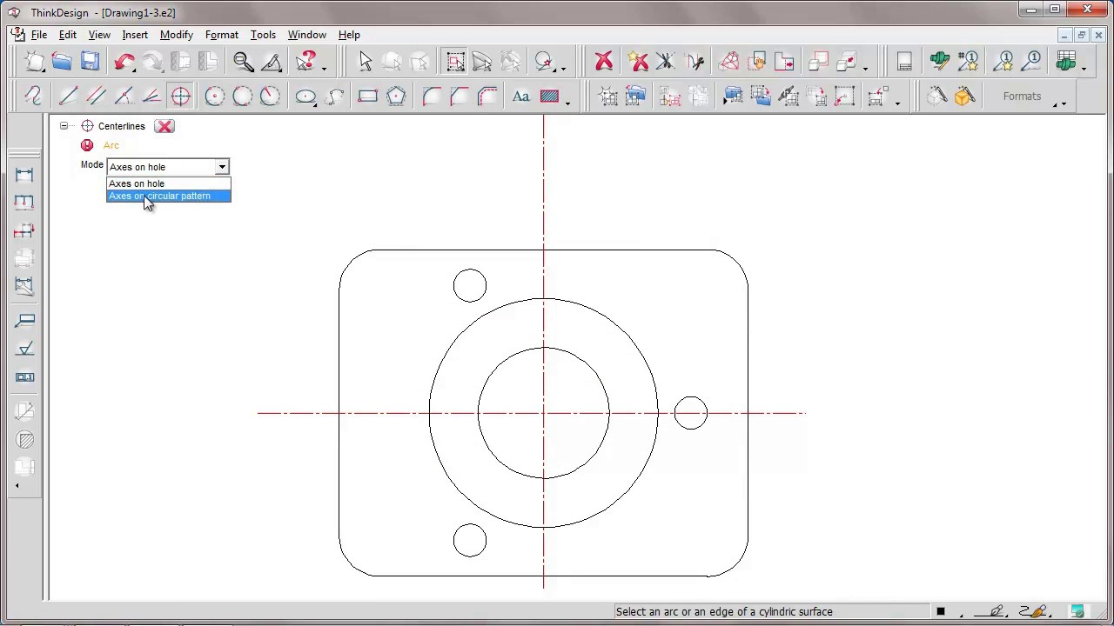Viewport: 1114px width, 626px height.
Task: Expand dropdown beside green table icon
Action: pos(1084,68)
